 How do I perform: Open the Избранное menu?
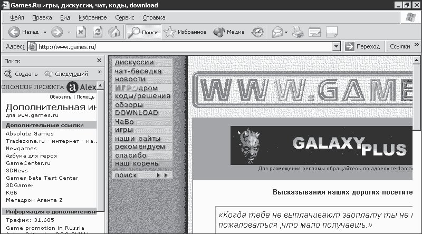tap(93, 17)
